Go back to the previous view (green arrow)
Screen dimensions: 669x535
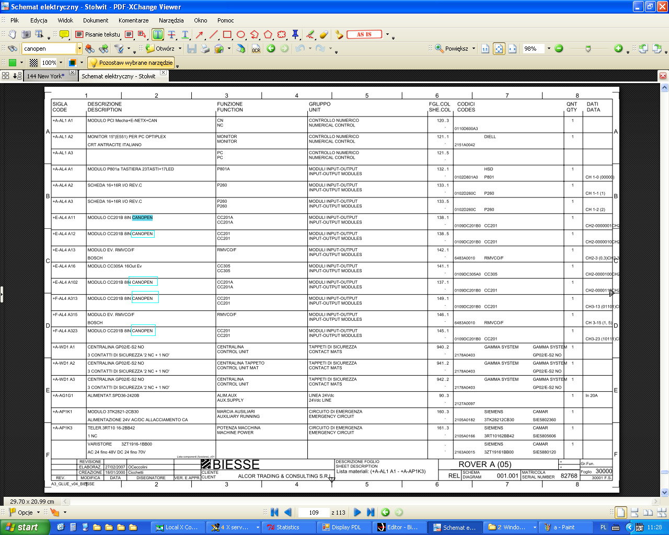click(271, 49)
